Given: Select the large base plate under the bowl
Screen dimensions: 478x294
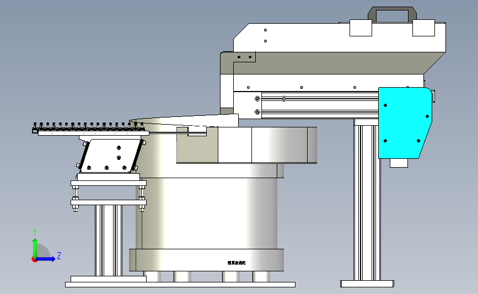Looking at the screenshot, I should (180, 285).
